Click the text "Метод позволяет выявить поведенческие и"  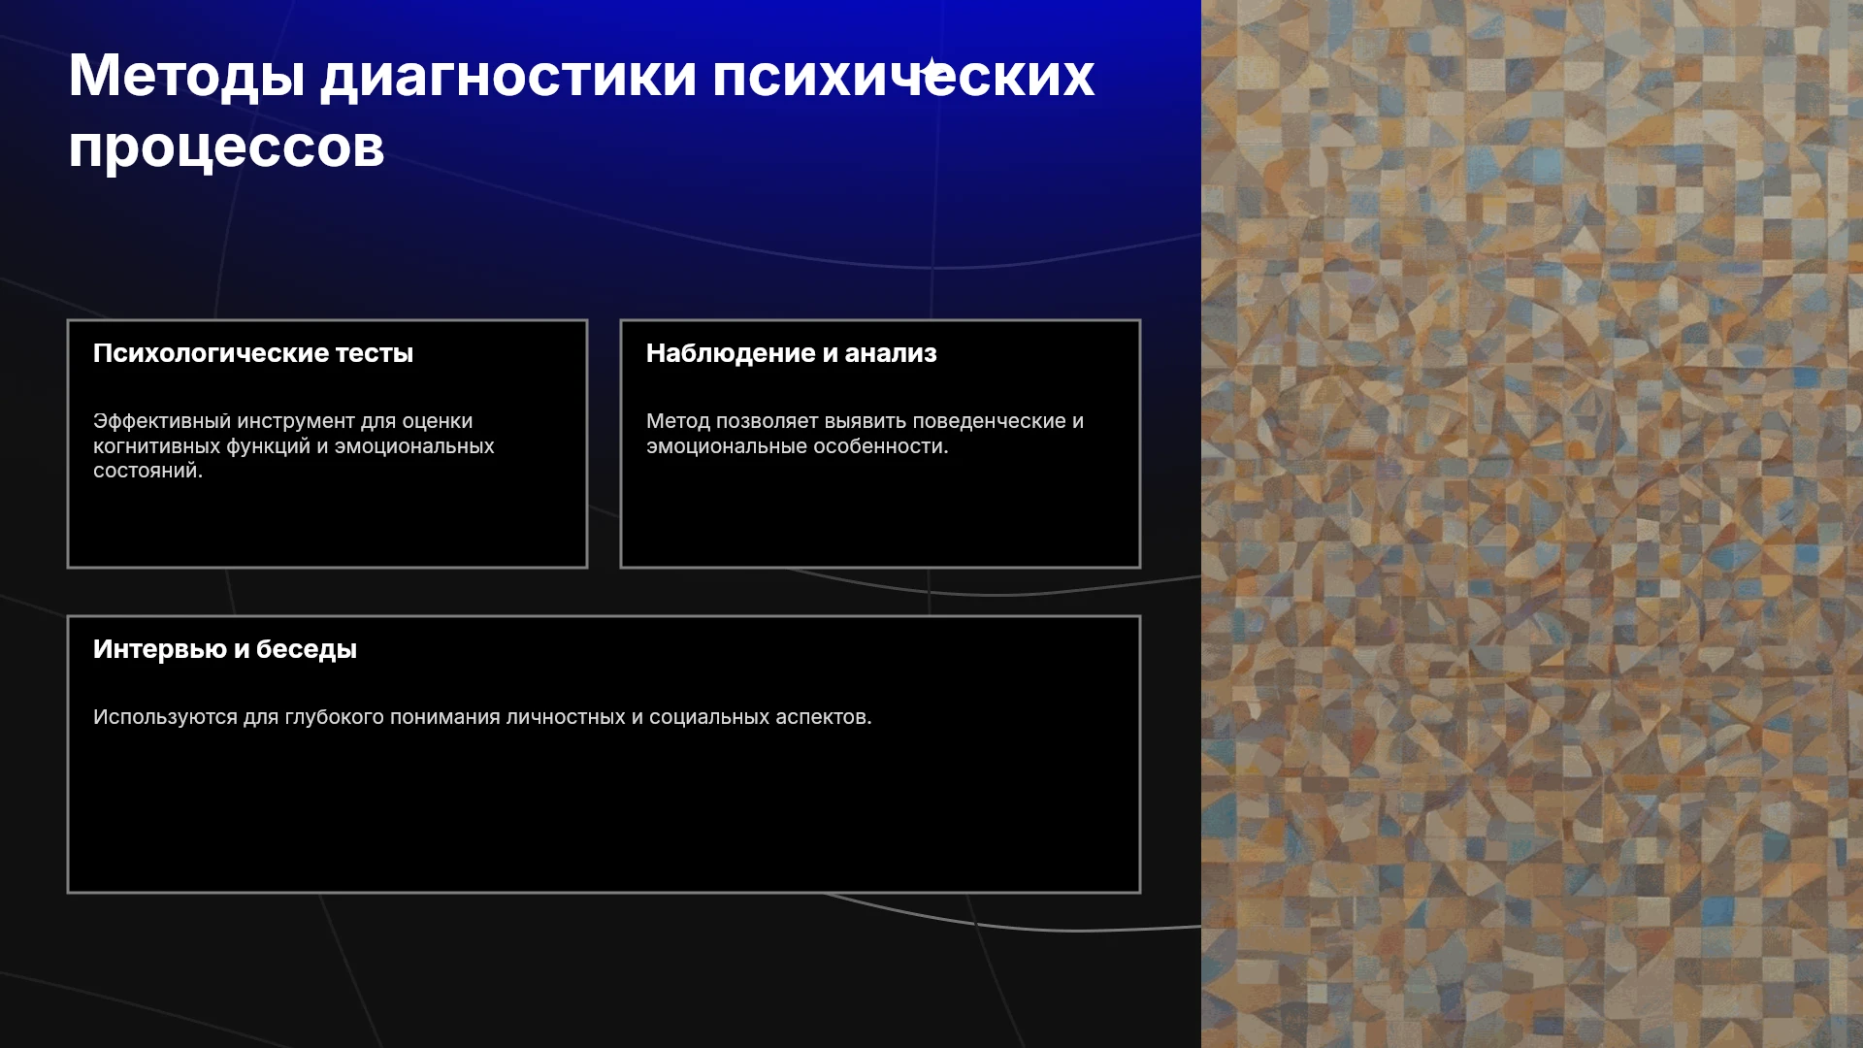pyautogui.click(x=866, y=421)
